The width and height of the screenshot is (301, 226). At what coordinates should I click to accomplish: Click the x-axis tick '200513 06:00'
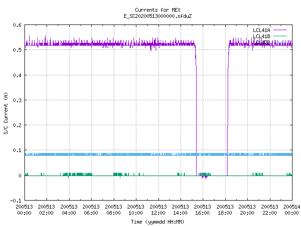pyautogui.click(x=91, y=210)
